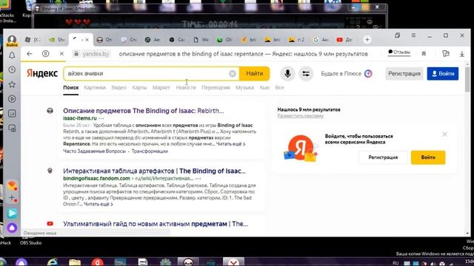This screenshot has height=266, width=474.
Task: Open bookmarks star icon in sidebar
Action: click(x=12, y=84)
